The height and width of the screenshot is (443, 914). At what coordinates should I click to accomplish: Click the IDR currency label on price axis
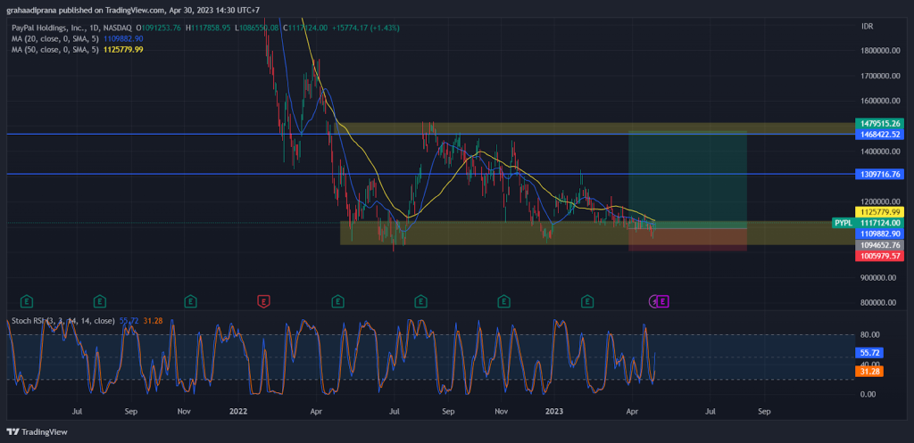pos(867,27)
